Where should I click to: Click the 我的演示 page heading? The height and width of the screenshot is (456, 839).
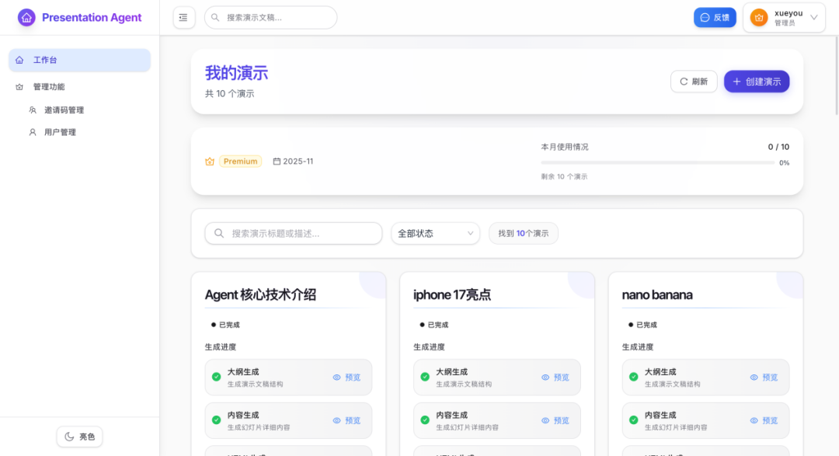pyautogui.click(x=236, y=73)
